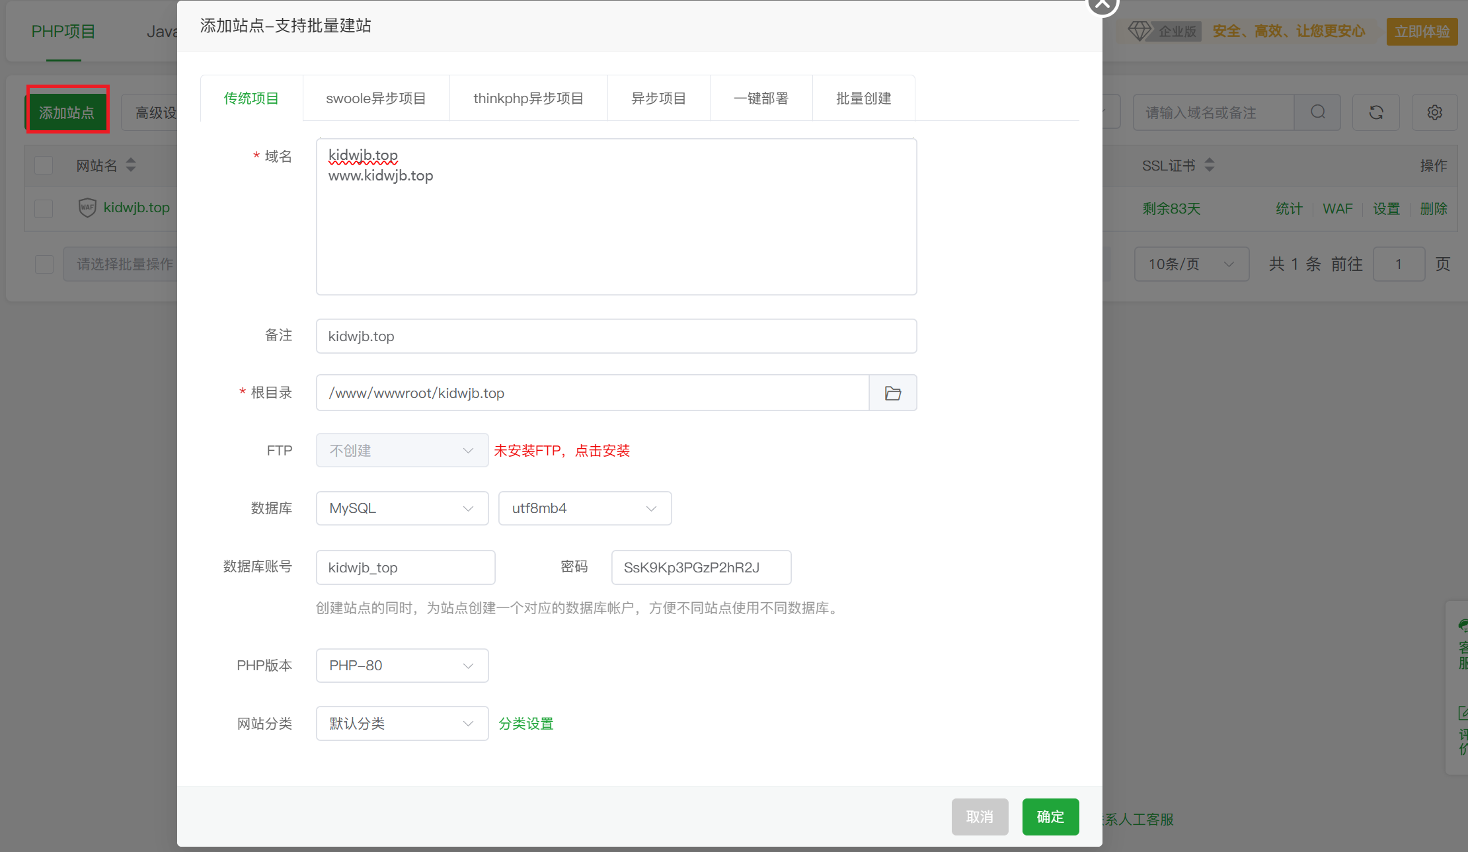Open the 10条/页 page size dropdown
This screenshot has width=1468, height=852.
click(1191, 264)
